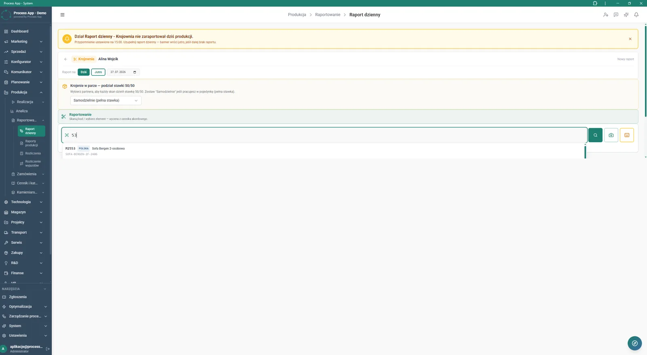Screen dimensions: 647x355
Task: Click the Technologia sidebar icon
Action: click(6, 202)
